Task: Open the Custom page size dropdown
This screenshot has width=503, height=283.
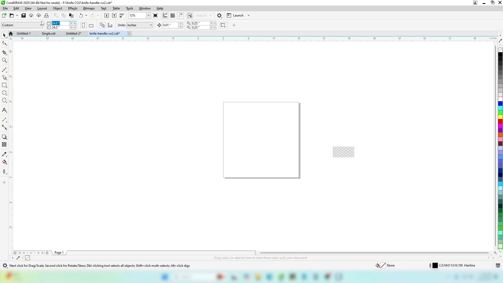Action: pyautogui.click(x=41, y=25)
